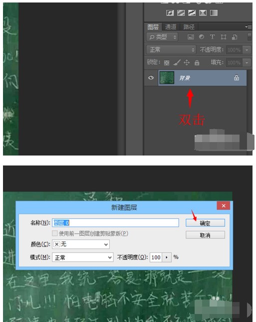Toggle the layer filtering on/off switch
256x322 pixels.
(250, 37)
